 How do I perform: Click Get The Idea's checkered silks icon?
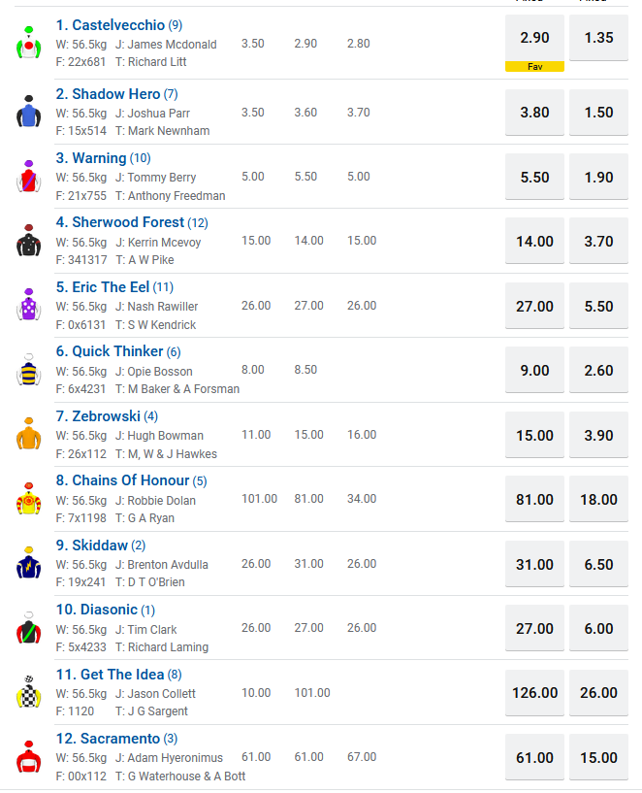click(28, 693)
